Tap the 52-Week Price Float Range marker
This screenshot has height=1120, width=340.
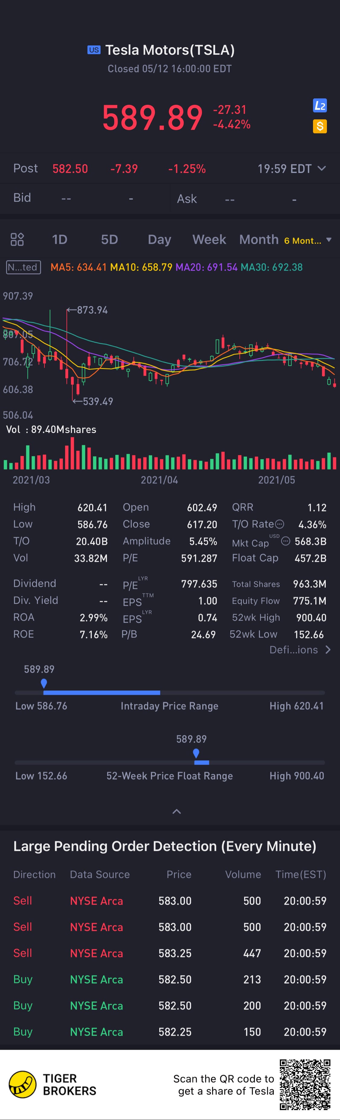click(x=196, y=753)
